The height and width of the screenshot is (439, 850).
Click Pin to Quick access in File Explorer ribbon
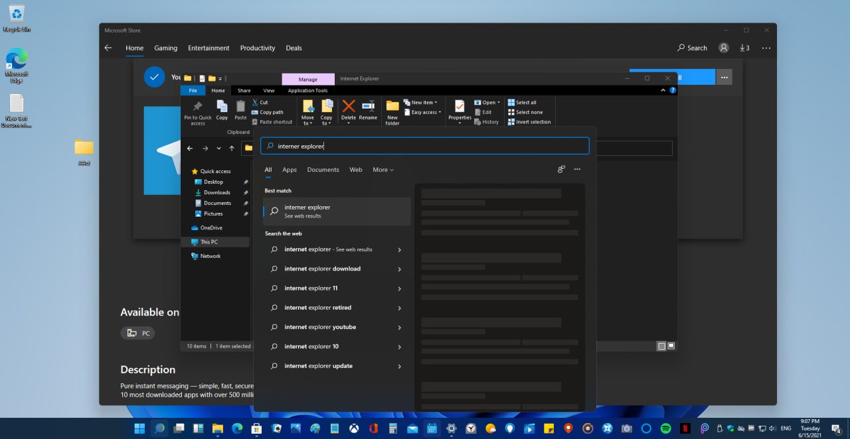(197, 113)
